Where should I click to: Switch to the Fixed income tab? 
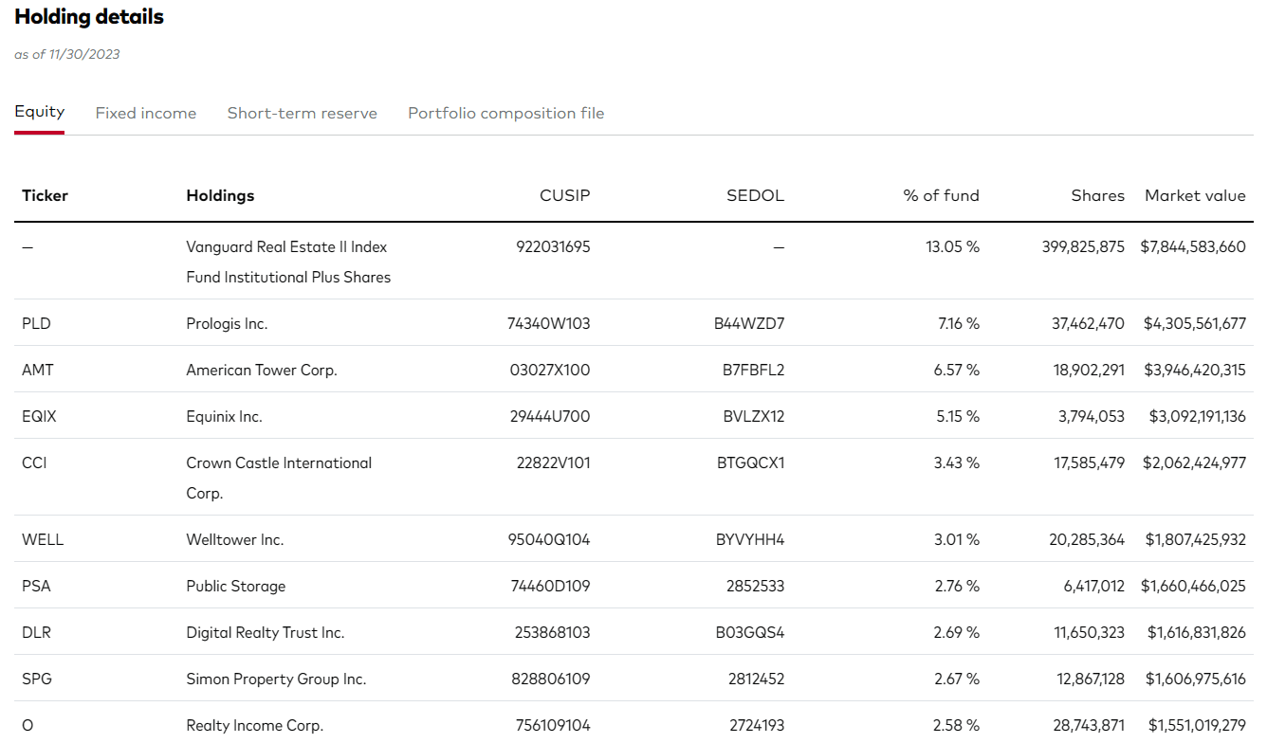tap(145, 113)
